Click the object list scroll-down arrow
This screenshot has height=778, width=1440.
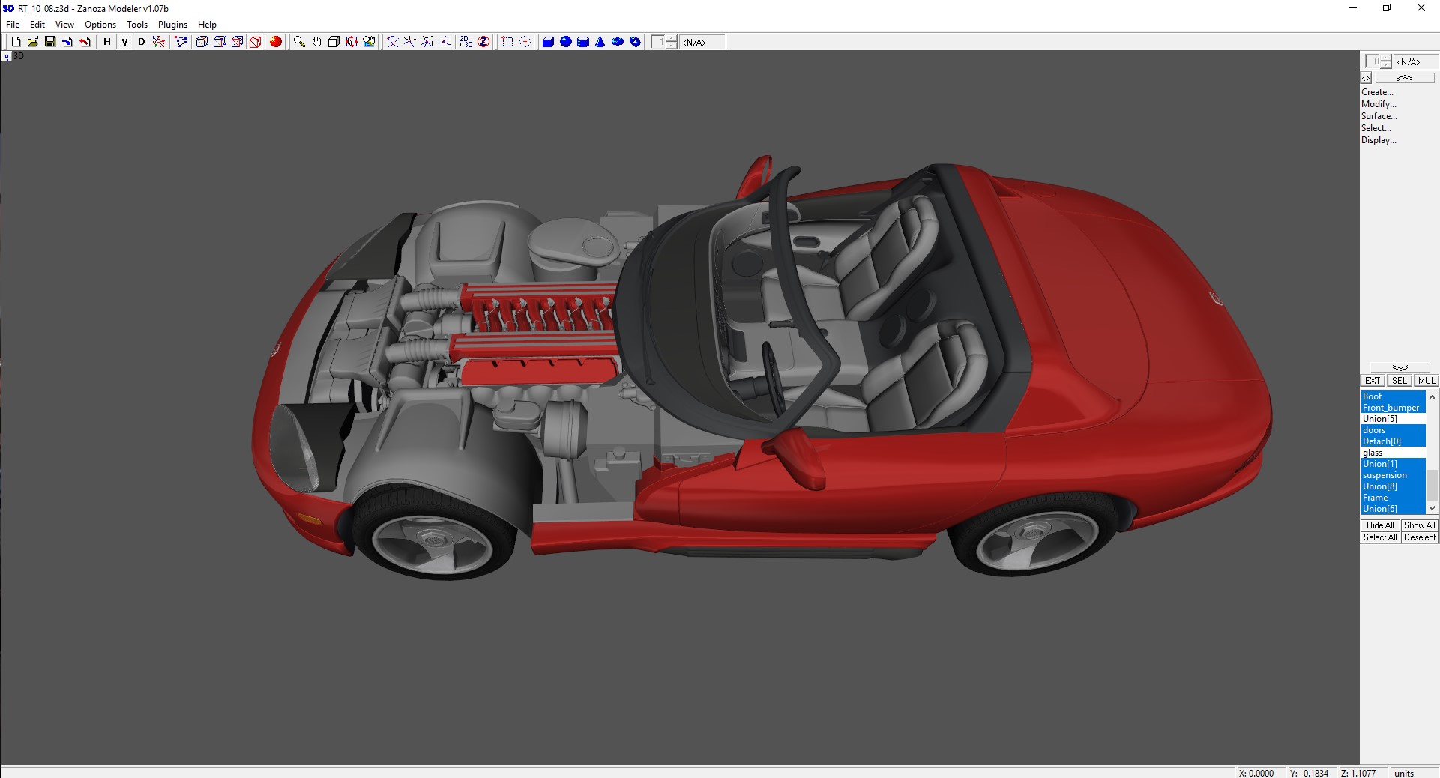click(1432, 508)
